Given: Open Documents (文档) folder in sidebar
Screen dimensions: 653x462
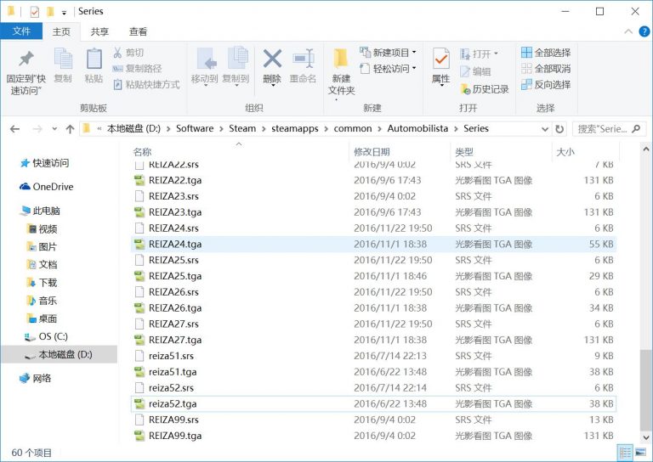Looking at the screenshot, I should point(42,265).
